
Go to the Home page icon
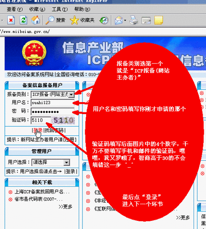[36, 20]
